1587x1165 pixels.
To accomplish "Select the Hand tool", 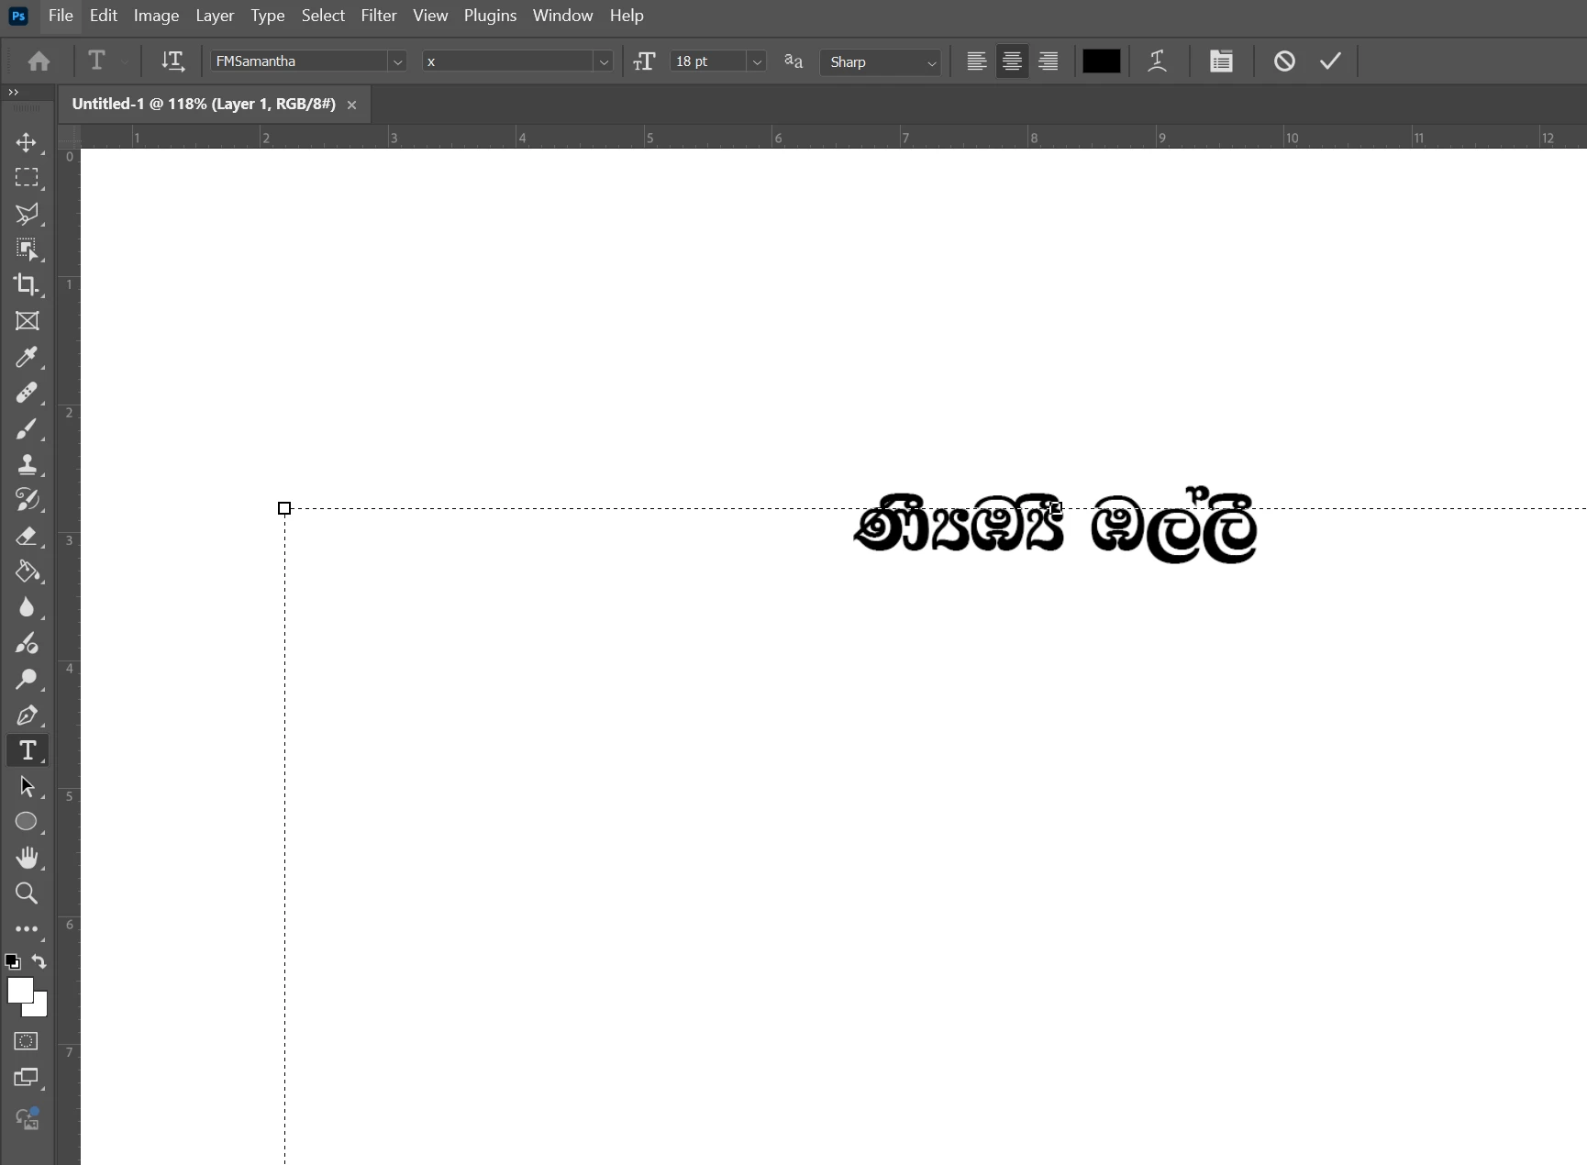I will [27, 858].
